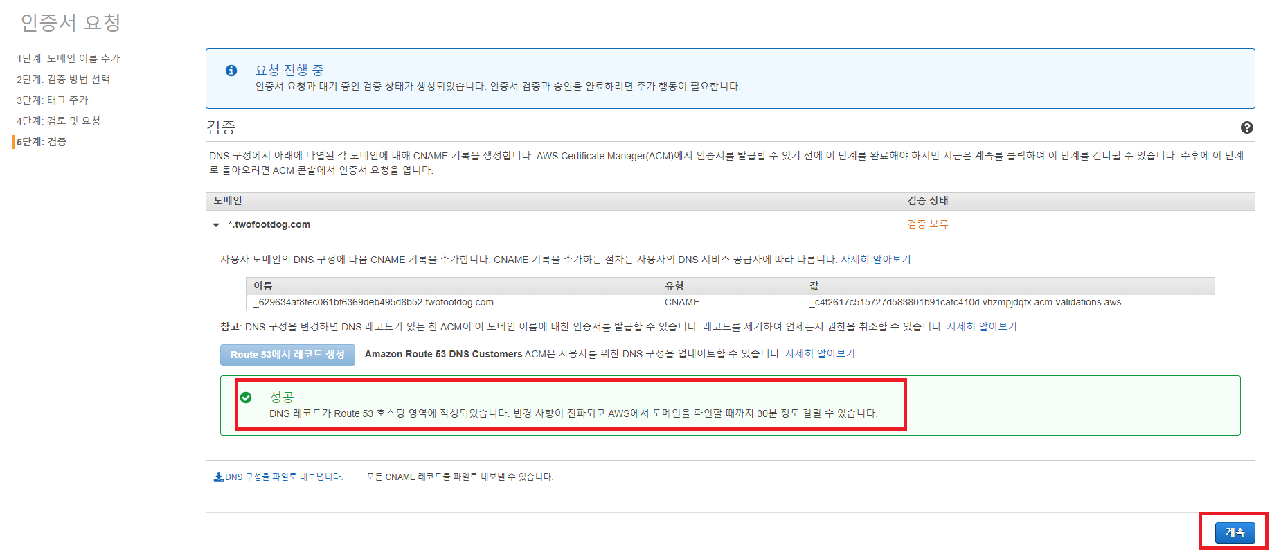Click the success heading in green box
Image resolution: width=1272 pixels, height=552 pixels.
pos(282,398)
